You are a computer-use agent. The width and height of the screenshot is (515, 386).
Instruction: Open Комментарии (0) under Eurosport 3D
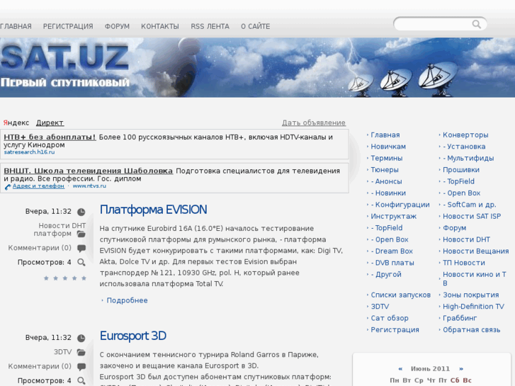(x=40, y=366)
